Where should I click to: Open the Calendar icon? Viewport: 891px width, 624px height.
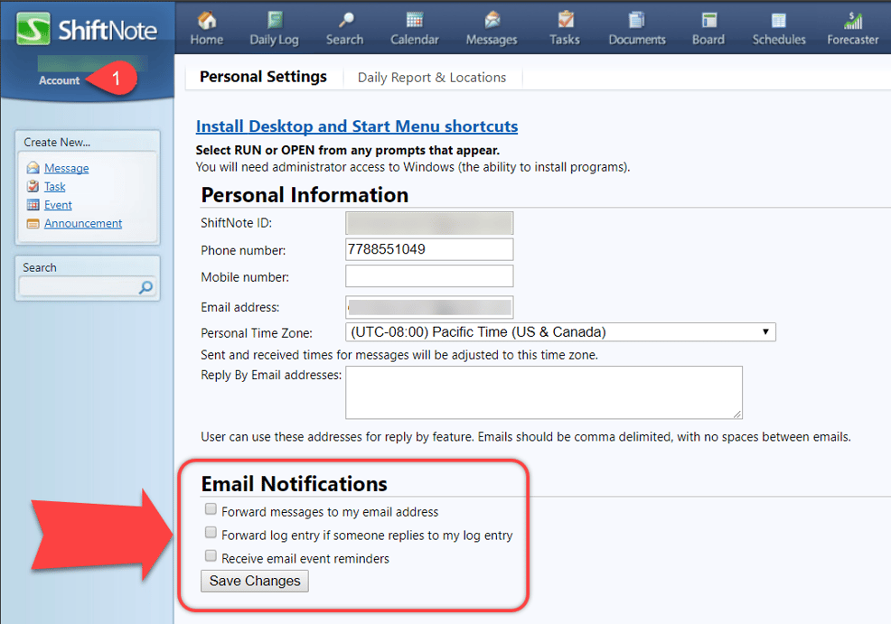414,21
